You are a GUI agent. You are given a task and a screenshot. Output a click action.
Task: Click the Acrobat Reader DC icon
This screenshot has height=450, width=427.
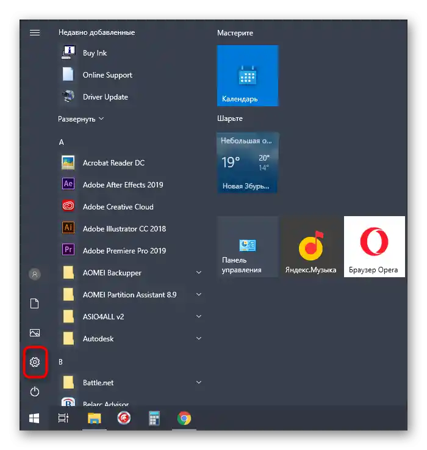point(68,162)
